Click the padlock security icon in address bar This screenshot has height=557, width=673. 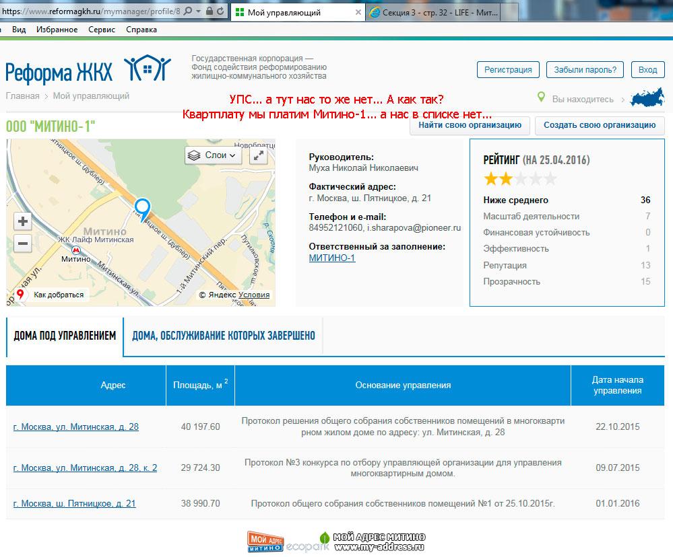[x=210, y=11]
